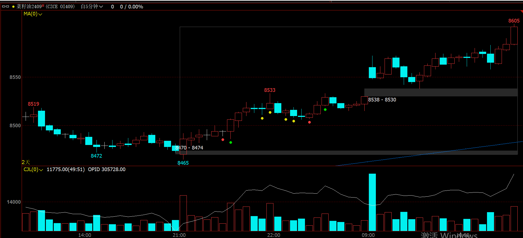Click the chain link icon beside the contract name

6,6
